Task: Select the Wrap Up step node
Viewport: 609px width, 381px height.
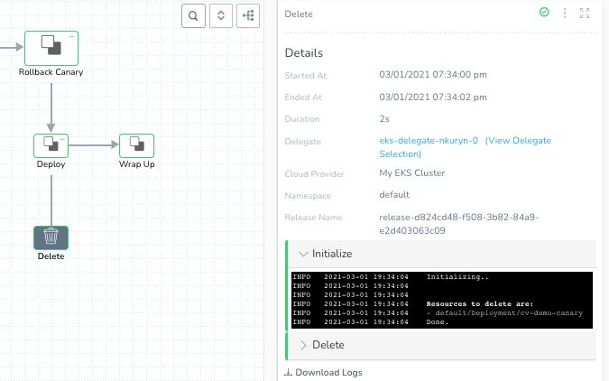Action: [x=137, y=145]
